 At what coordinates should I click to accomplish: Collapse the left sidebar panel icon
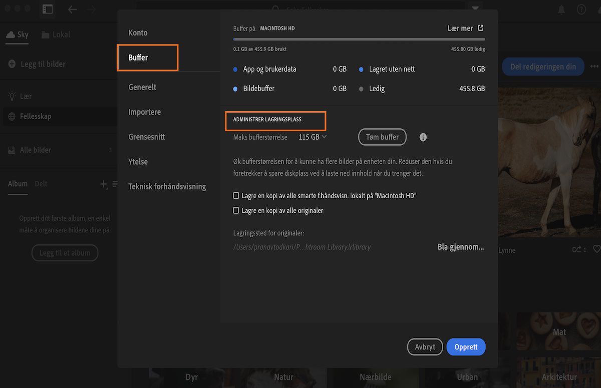pyautogui.click(x=48, y=9)
